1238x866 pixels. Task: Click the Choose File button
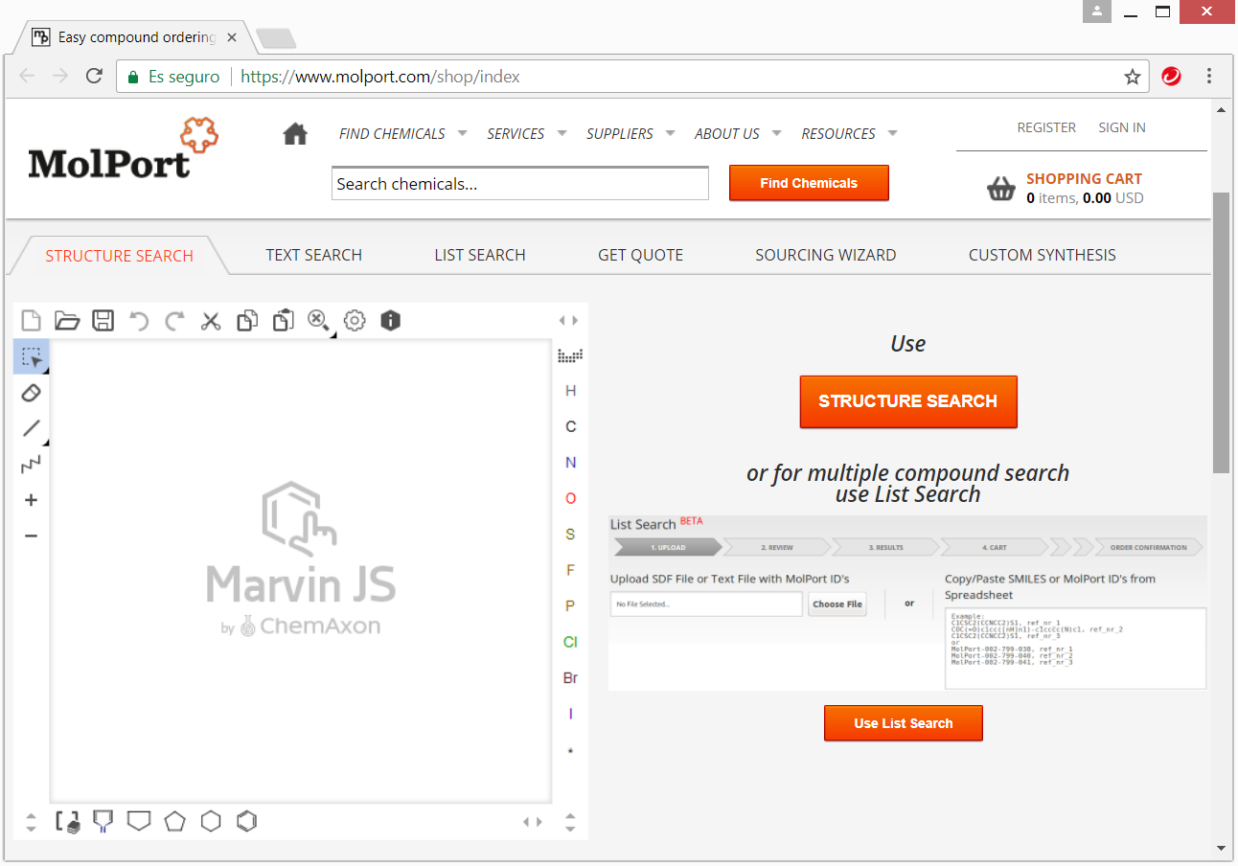tap(837, 604)
